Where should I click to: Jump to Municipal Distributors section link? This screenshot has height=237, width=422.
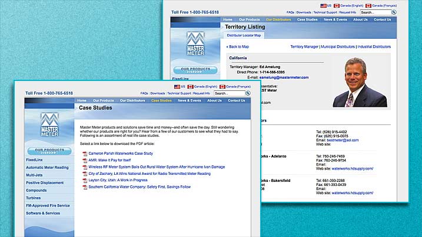[338, 47]
